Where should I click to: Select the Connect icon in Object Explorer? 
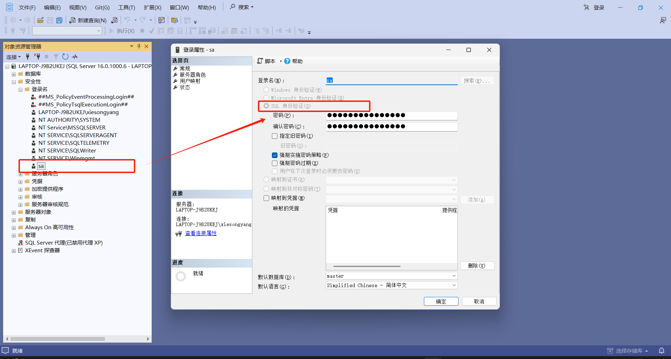pyautogui.click(x=27, y=57)
